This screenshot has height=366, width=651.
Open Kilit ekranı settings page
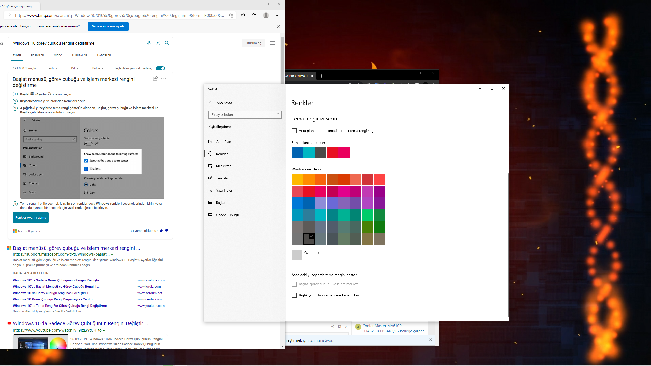click(x=245, y=166)
